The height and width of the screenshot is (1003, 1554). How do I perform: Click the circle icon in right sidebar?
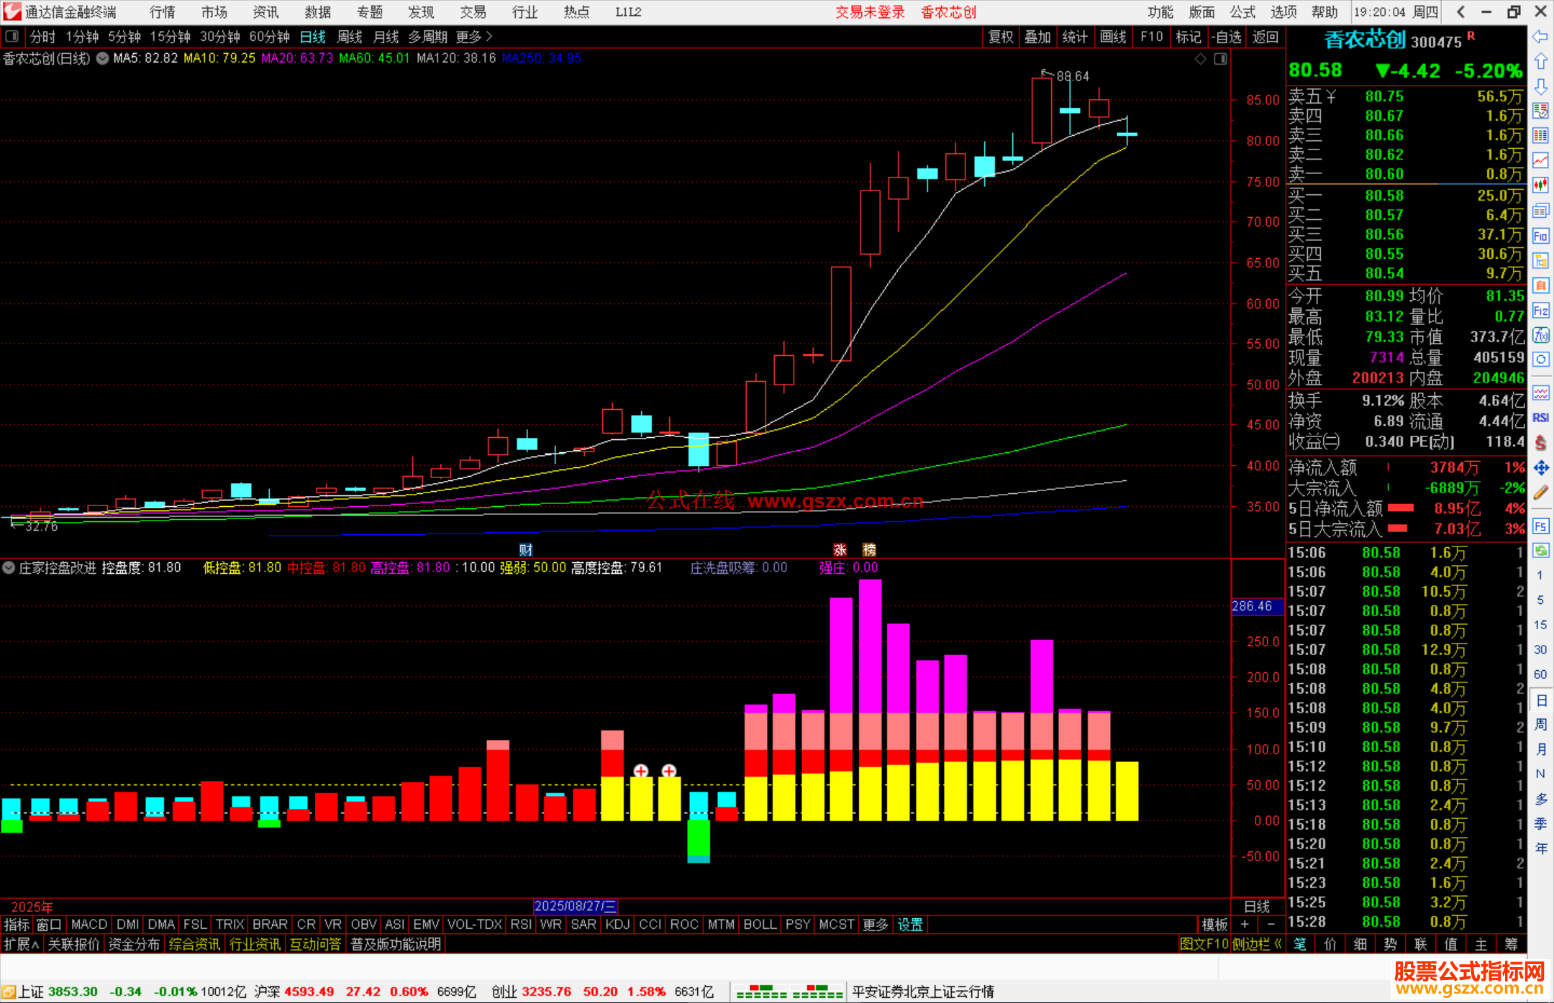coord(1540,359)
